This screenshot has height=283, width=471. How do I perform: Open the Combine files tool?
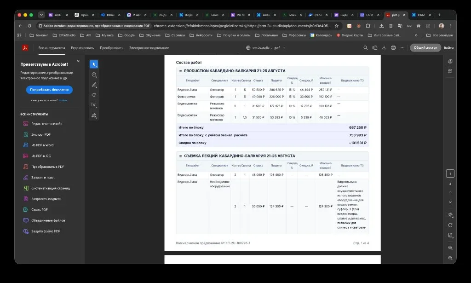[44, 220]
